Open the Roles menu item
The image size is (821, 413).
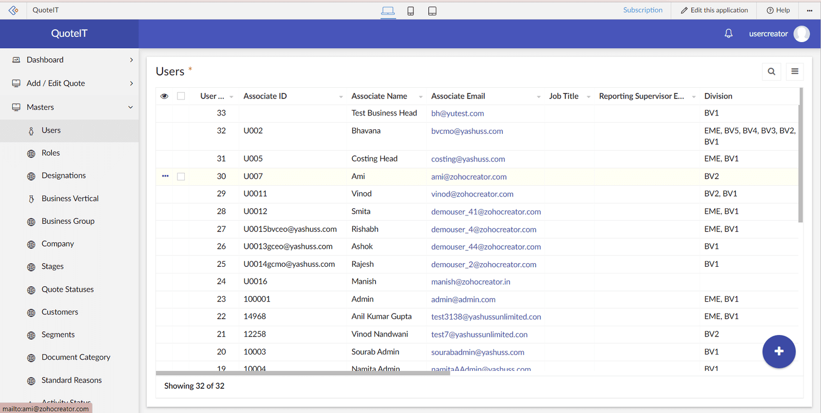tap(50, 153)
